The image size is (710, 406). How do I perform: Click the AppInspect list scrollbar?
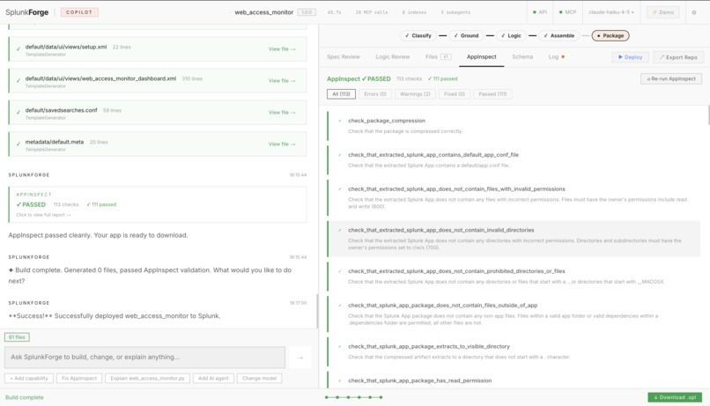(708, 115)
